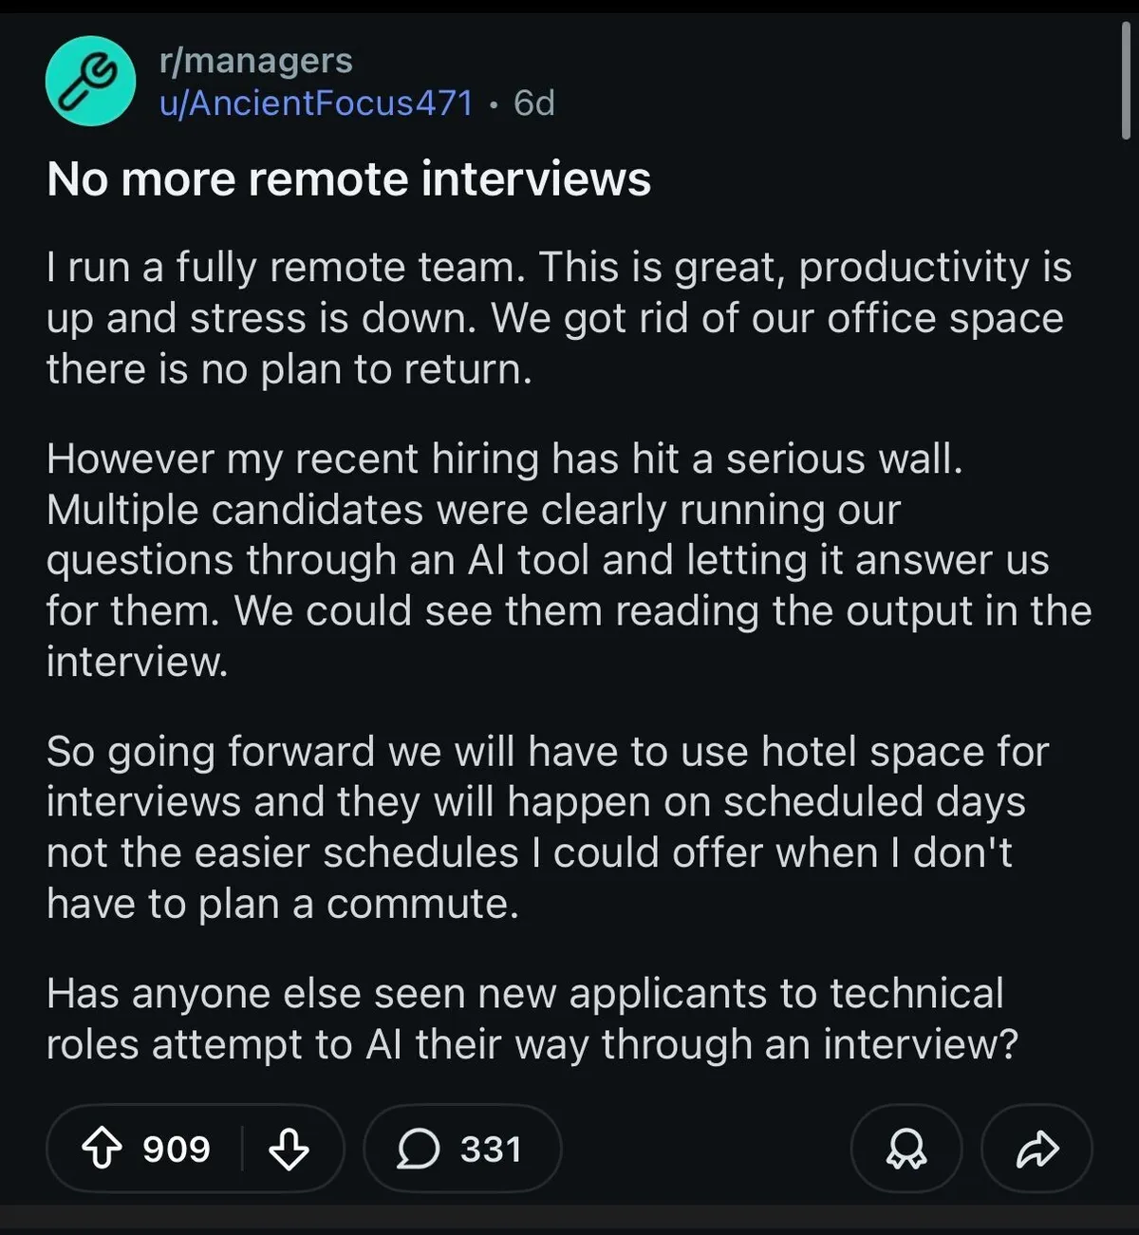
Task: Click the question starting 'Has anyone else seen'
Action: pos(532,1019)
